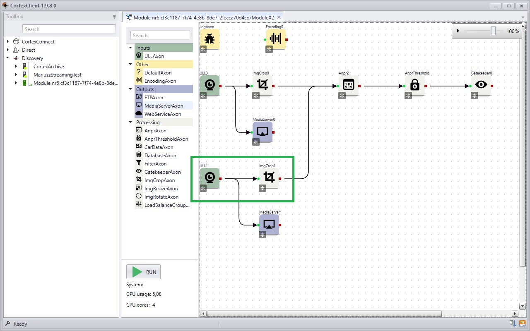
Task: Collapse the Inputs category
Action: [130, 48]
